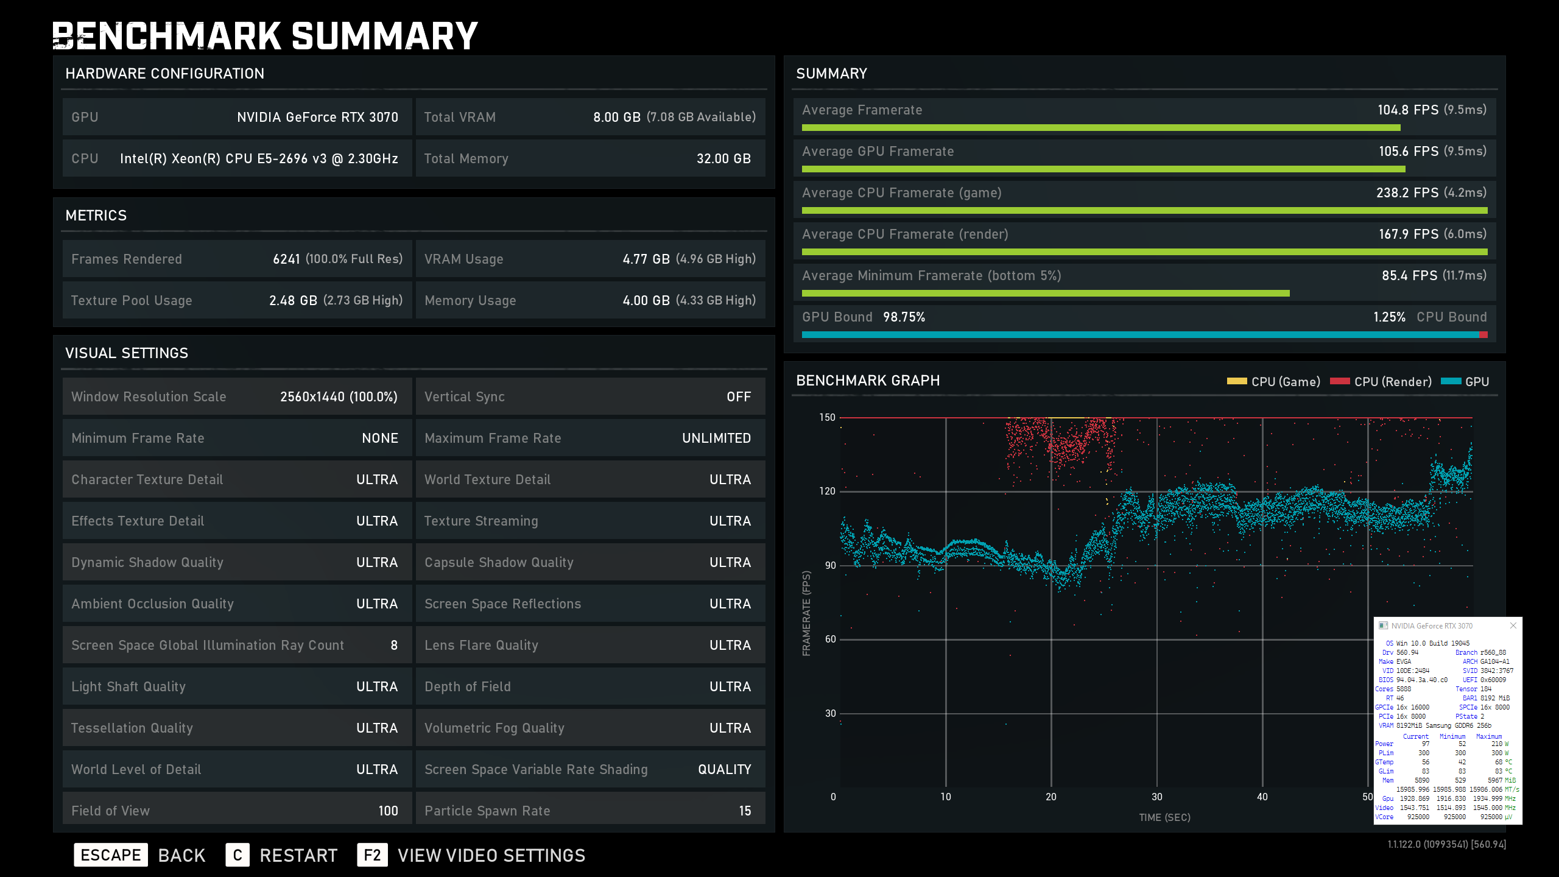
Task: Click the VISUAL SETTINGS section heading
Action: click(x=127, y=353)
